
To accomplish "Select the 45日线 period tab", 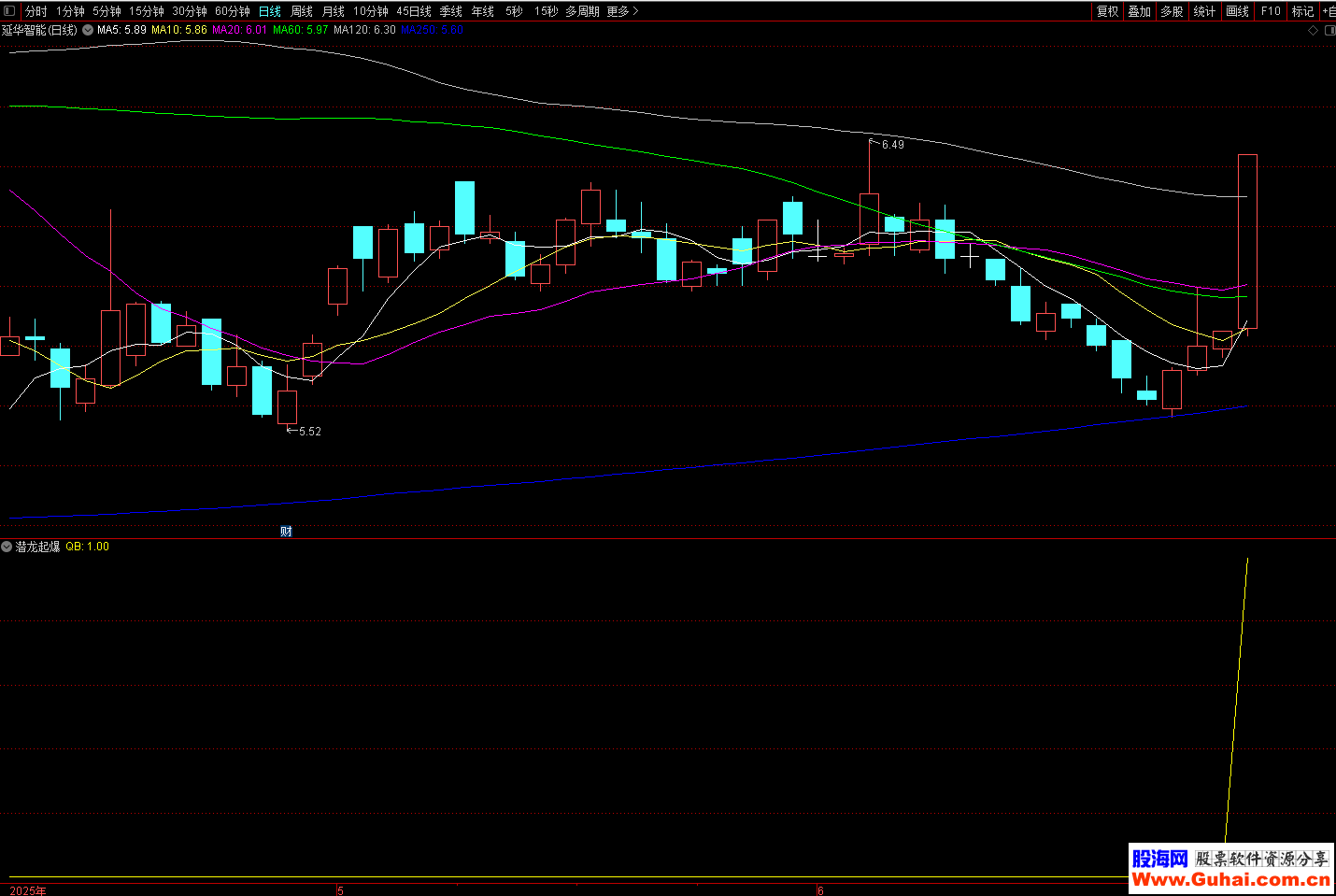I will click(x=414, y=11).
